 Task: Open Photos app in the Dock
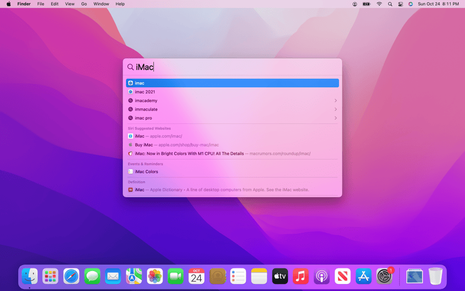tap(155, 276)
